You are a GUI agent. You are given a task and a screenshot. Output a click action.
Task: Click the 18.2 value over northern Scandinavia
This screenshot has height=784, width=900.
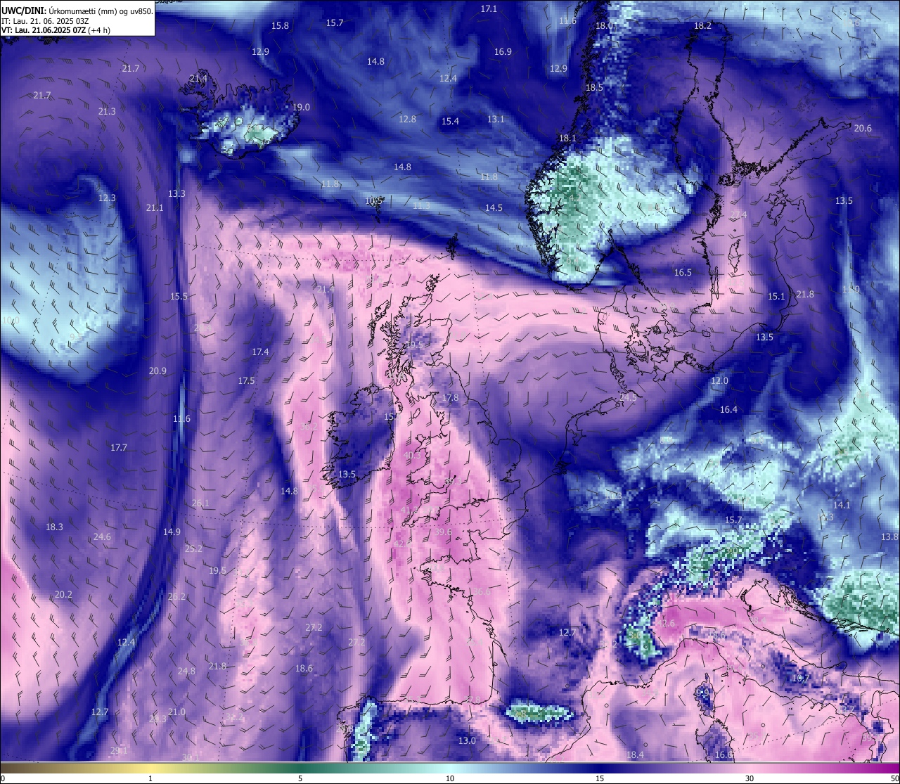pyautogui.click(x=702, y=26)
